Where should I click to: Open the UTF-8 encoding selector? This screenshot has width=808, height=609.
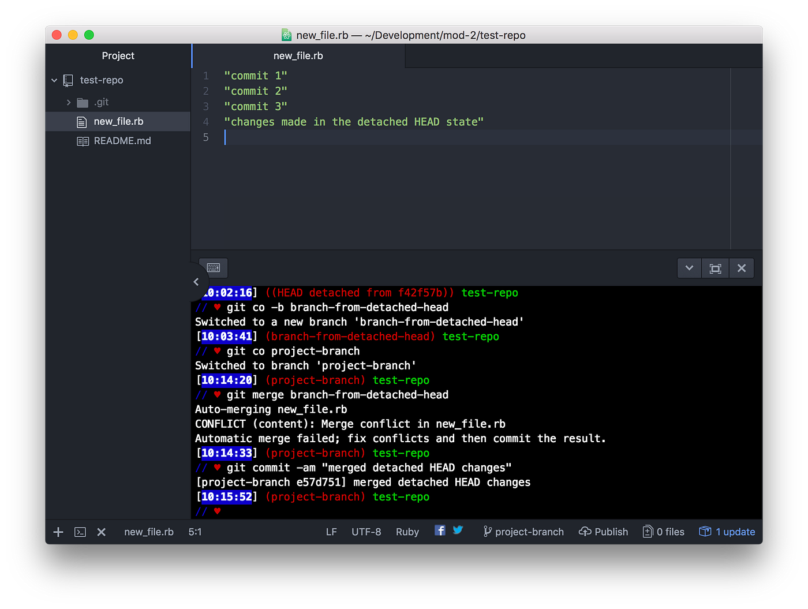tap(366, 531)
